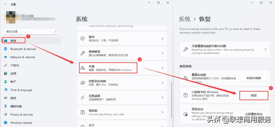
Task: Open 恢复 row using its chevron
Action: 162,68
